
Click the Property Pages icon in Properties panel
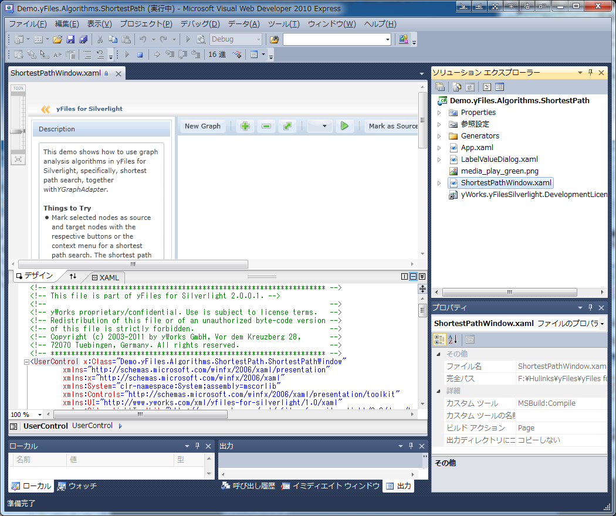tap(470, 340)
